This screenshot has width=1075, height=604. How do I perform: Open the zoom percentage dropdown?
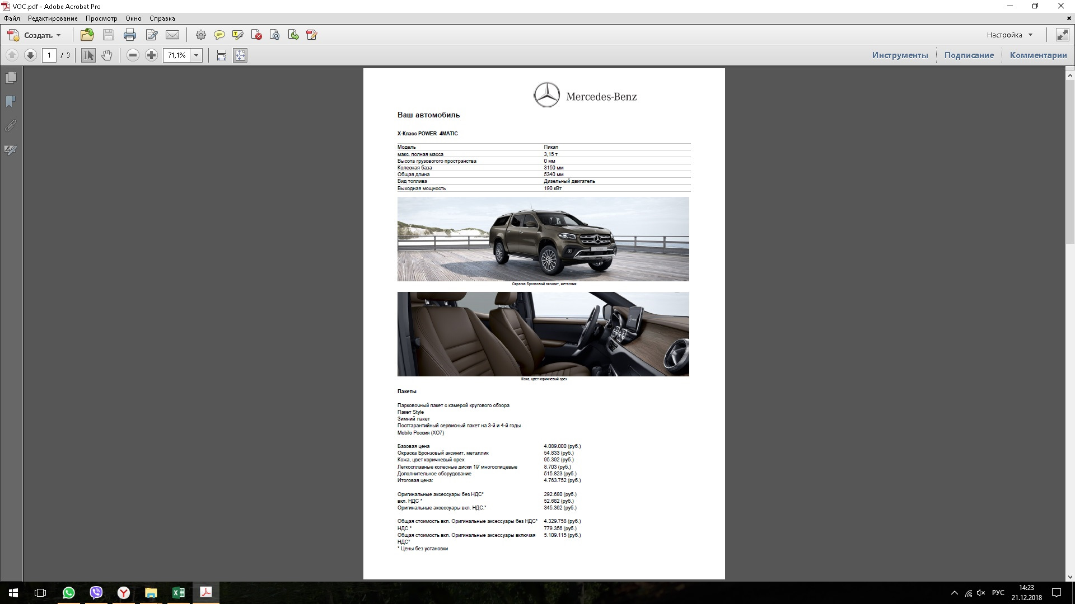(x=197, y=55)
